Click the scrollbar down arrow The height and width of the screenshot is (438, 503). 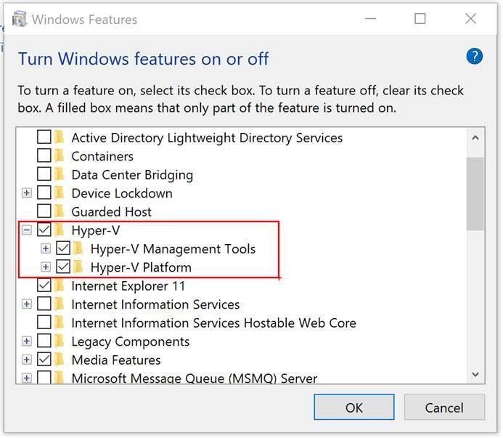475,374
